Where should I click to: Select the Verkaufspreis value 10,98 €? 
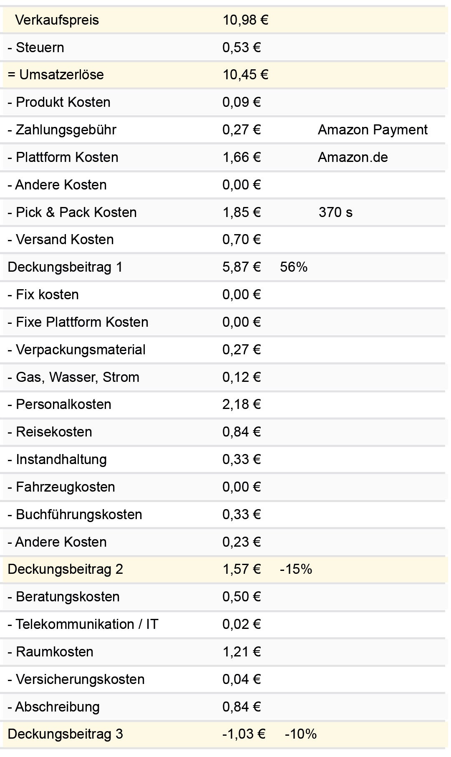[x=245, y=20]
